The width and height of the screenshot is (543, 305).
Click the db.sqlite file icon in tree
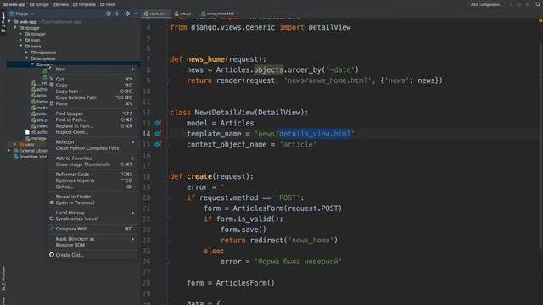pyautogui.click(x=27, y=132)
